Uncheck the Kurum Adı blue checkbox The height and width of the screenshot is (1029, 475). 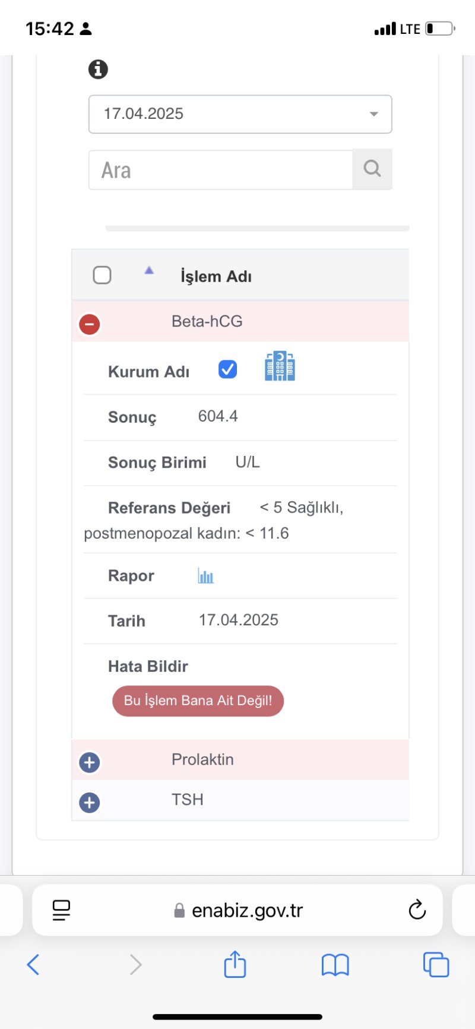point(227,370)
